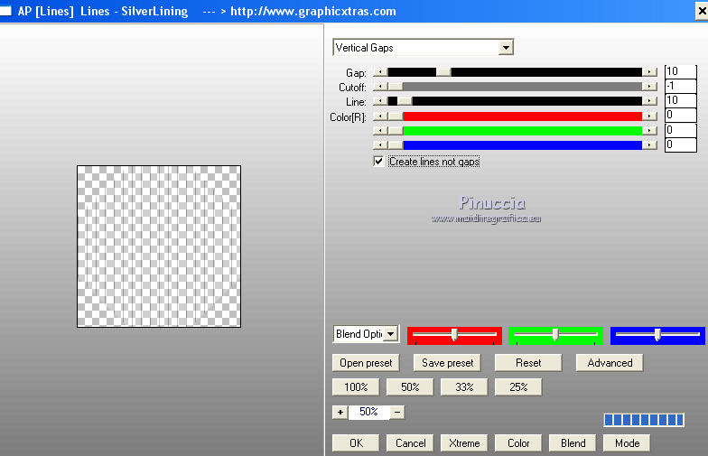The width and height of the screenshot is (708, 456).
Task: Reset the filter settings
Action: tap(528, 363)
